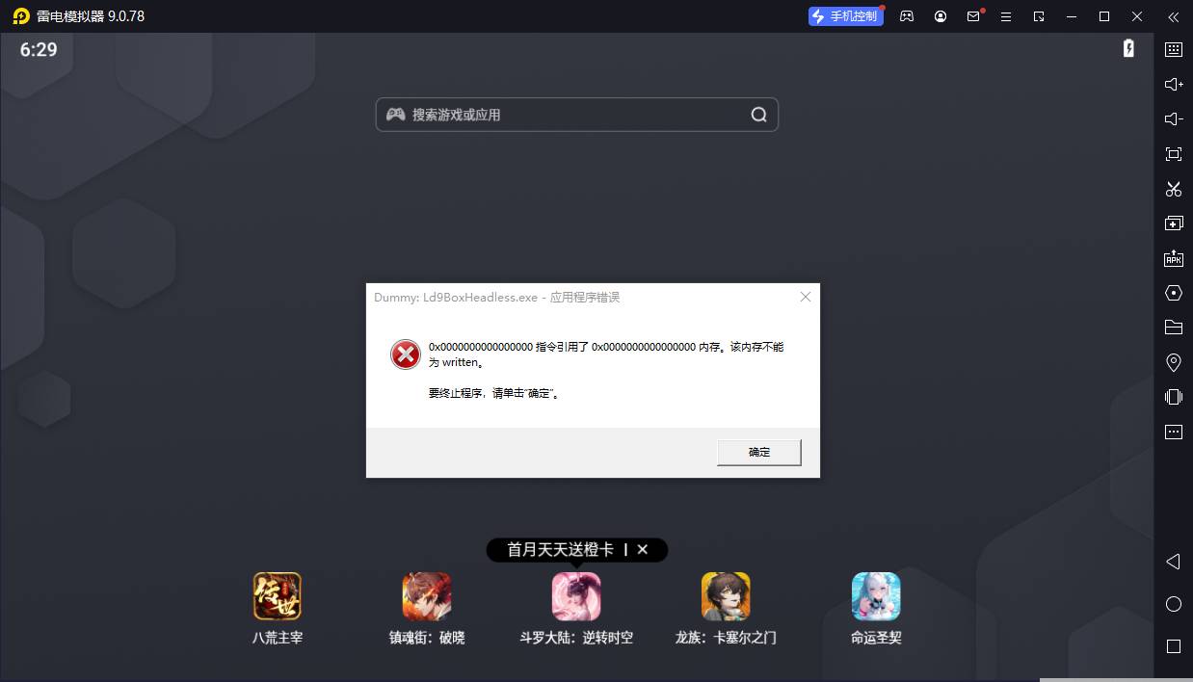Screen dimensions: 1193x682
Task: Click the 首月天天送橙卡 promo text
Action: [560, 550]
